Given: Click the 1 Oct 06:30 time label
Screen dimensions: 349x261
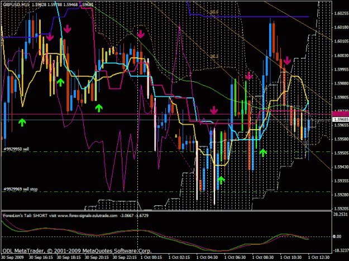Looking at the screenshot, I should coord(235,258).
